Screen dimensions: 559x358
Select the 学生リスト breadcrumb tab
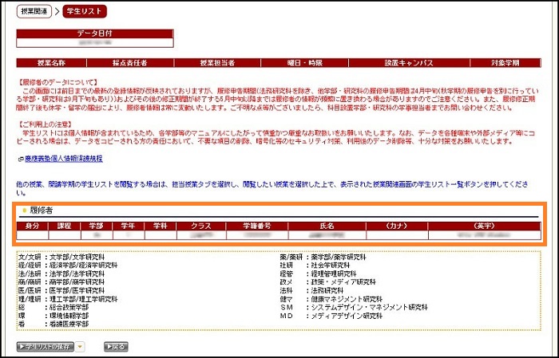click(x=82, y=11)
